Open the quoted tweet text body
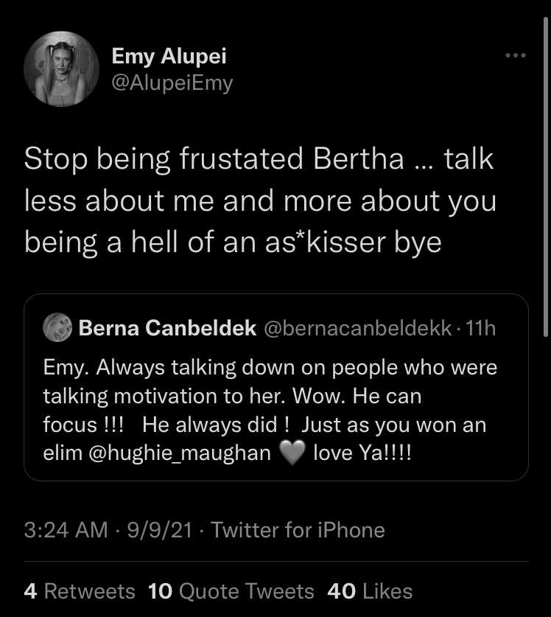Screen dimensions: 551x617 [x=270, y=411]
